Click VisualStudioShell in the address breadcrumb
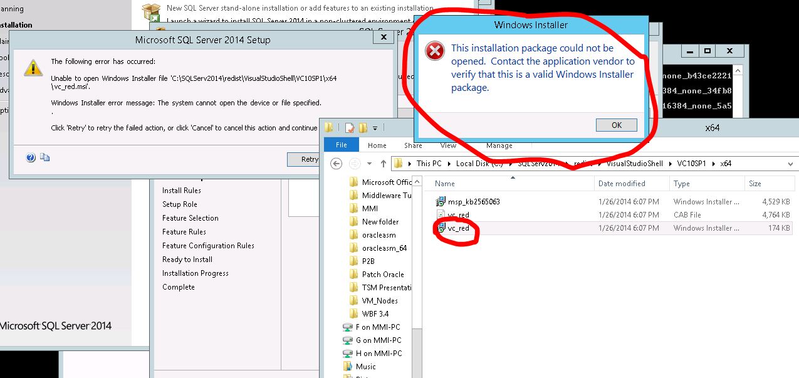This screenshot has width=799, height=378. click(x=634, y=164)
